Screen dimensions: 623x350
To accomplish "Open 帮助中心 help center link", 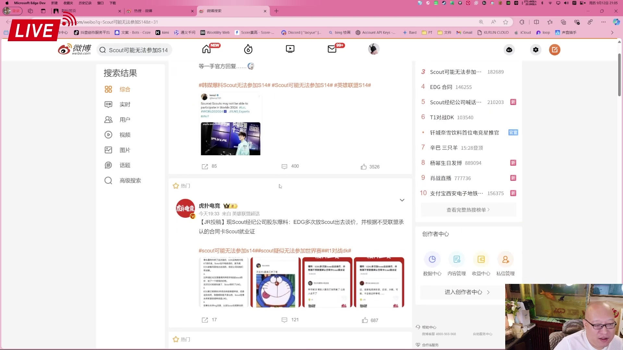I will 426,327.
